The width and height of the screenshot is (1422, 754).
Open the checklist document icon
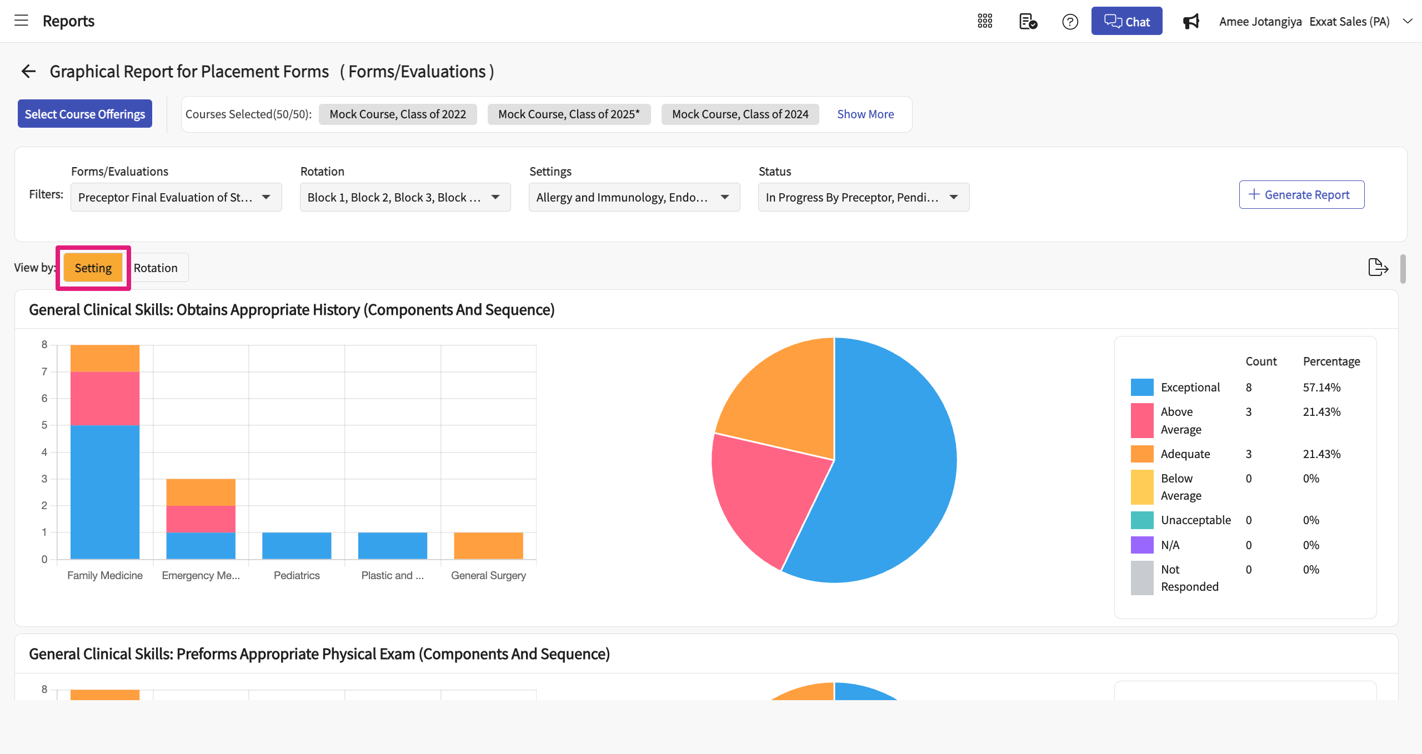click(1028, 22)
